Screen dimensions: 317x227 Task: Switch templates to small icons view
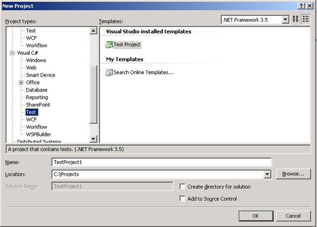click(306, 19)
